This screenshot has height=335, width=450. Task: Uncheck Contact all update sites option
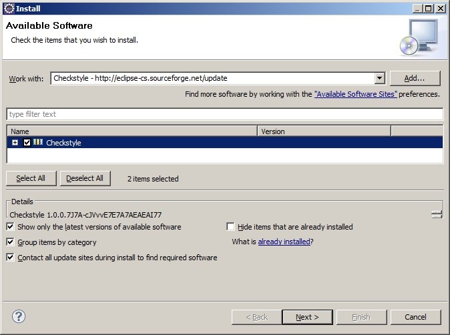coord(11,258)
